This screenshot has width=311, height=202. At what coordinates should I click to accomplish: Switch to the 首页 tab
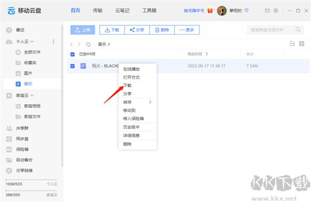click(75, 10)
